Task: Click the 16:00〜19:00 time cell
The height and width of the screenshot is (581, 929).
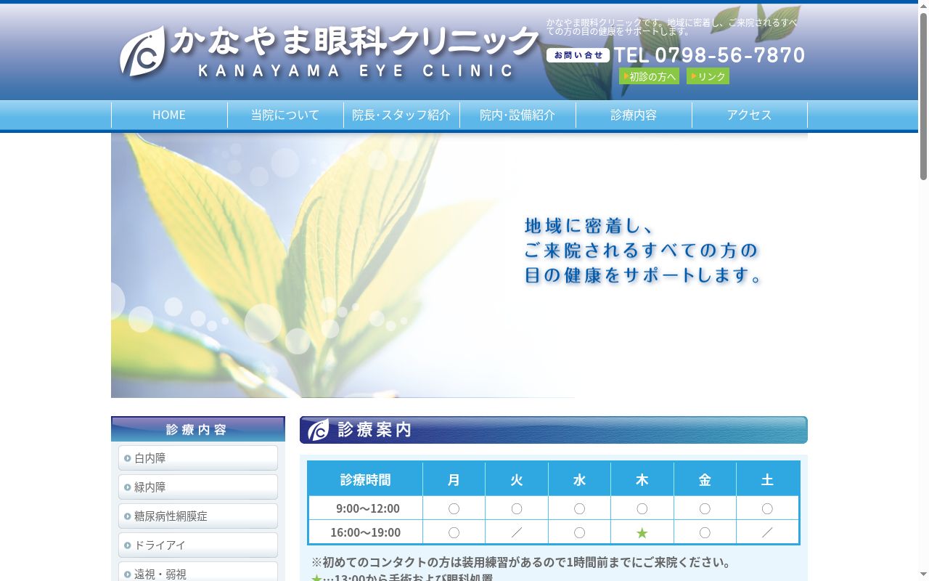Action: pyautogui.click(x=366, y=532)
